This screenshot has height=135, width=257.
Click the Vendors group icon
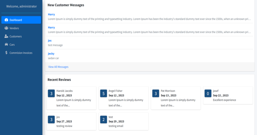[6, 28]
